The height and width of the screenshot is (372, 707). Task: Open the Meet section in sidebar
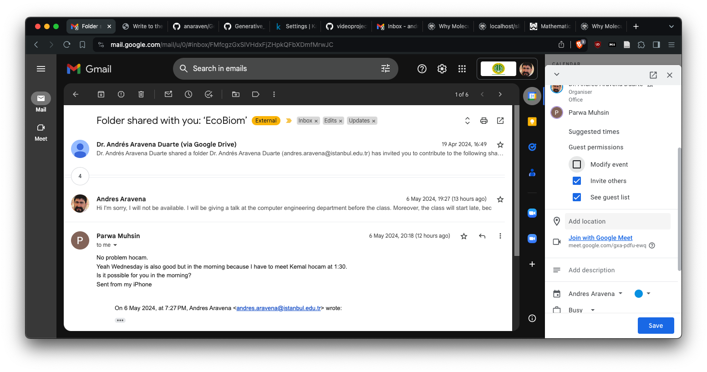[x=41, y=132]
